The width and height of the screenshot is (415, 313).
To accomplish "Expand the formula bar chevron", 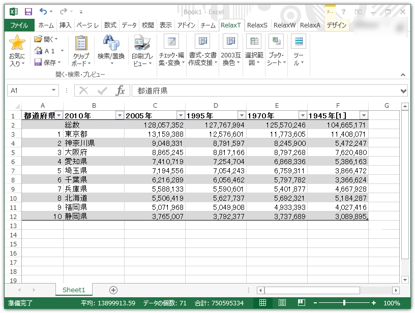I will tap(404, 91).
